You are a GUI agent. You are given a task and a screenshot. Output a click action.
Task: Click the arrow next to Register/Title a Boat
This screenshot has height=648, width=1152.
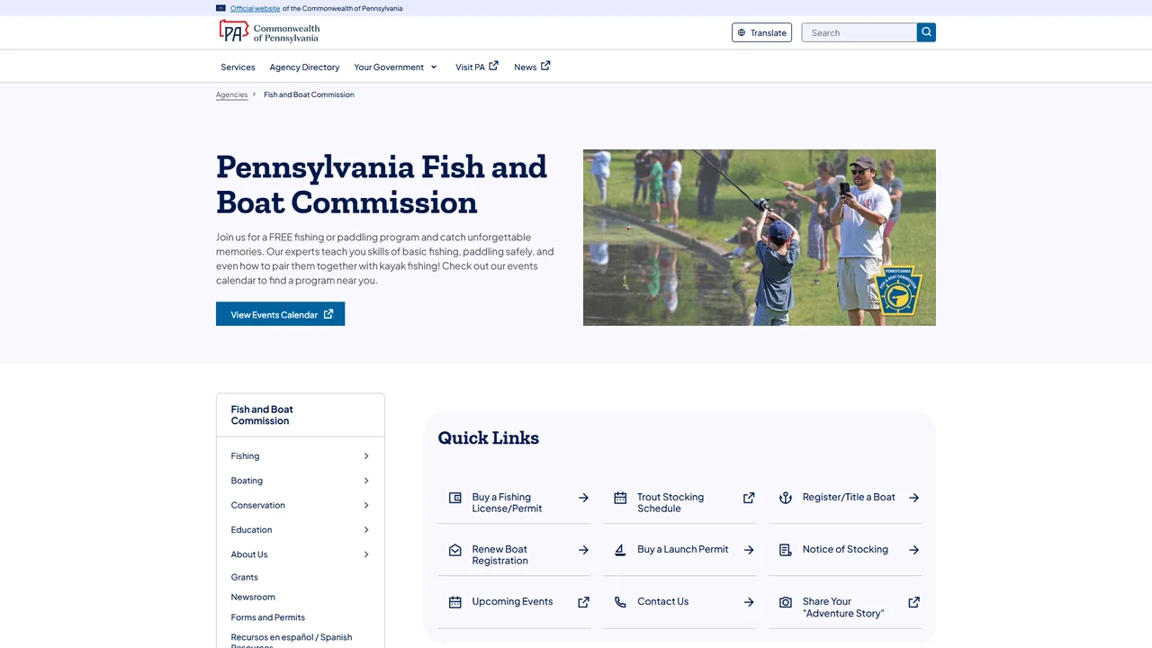(x=913, y=498)
